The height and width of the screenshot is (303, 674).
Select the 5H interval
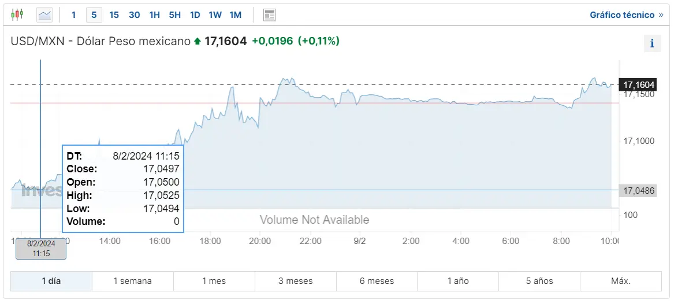pyautogui.click(x=174, y=15)
